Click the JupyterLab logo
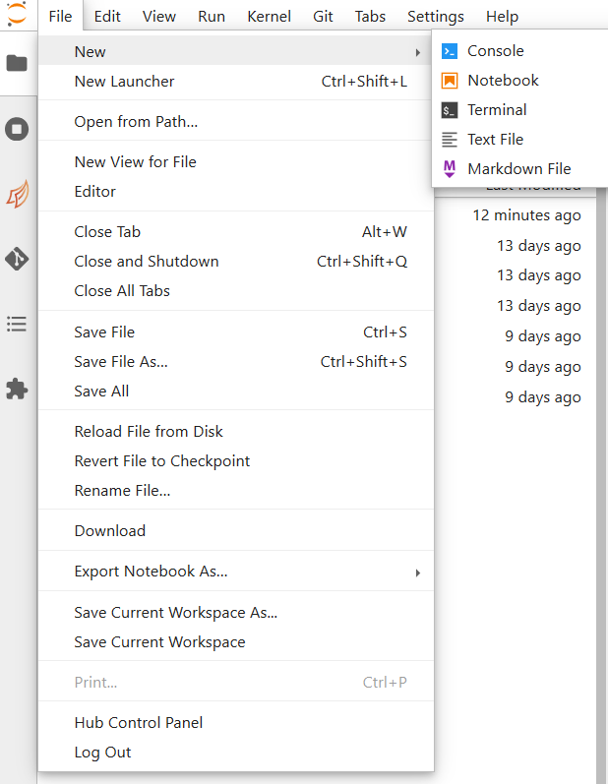This screenshot has height=784, width=608. tap(17, 16)
